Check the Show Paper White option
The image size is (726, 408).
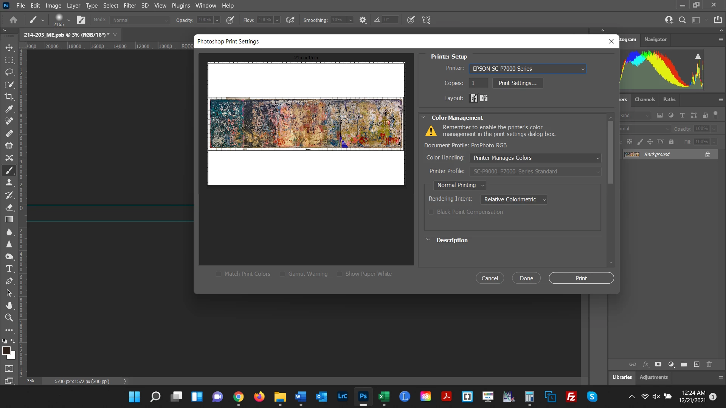pyautogui.click(x=340, y=274)
